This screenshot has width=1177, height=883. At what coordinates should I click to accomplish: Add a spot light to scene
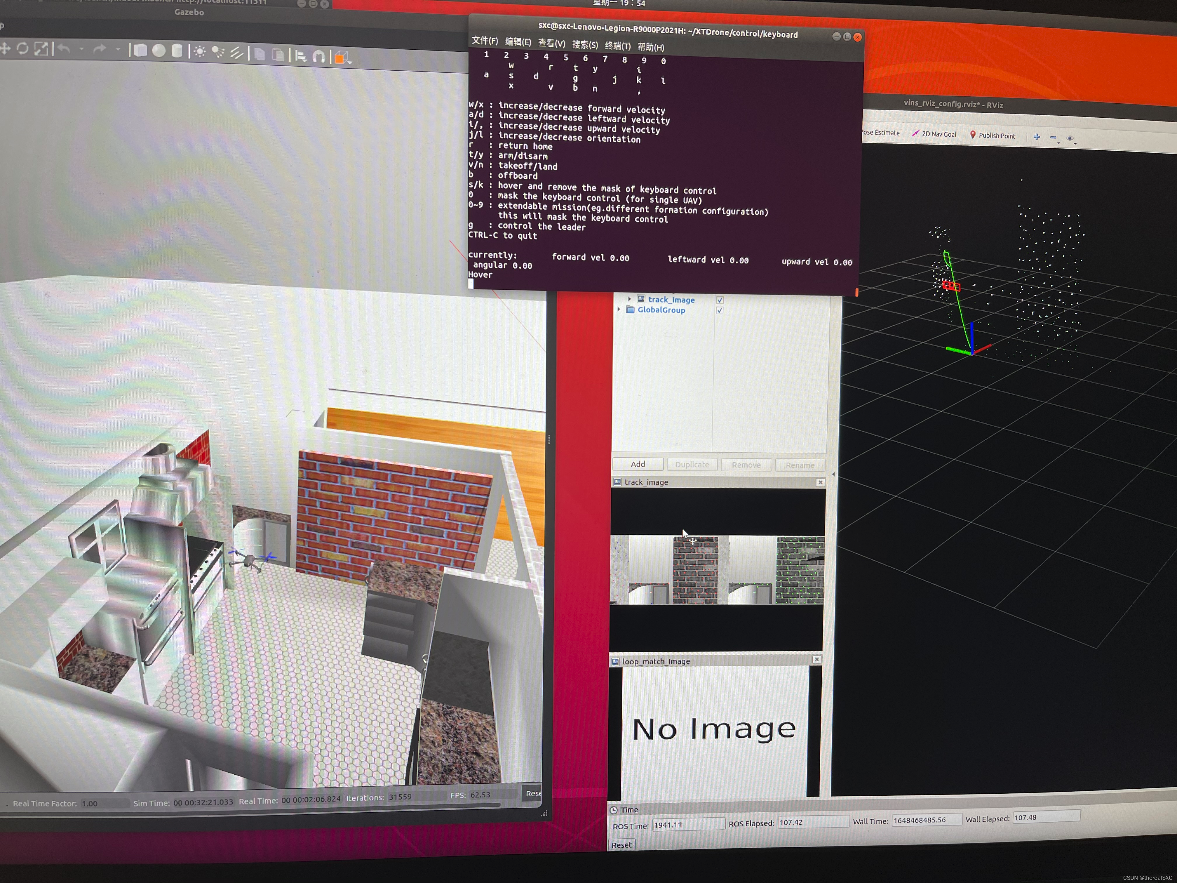click(218, 52)
